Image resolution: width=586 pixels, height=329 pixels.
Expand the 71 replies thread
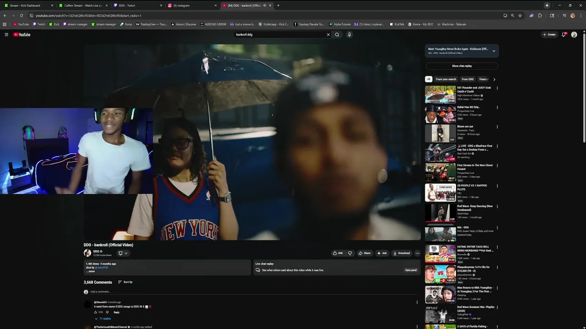(103, 318)
